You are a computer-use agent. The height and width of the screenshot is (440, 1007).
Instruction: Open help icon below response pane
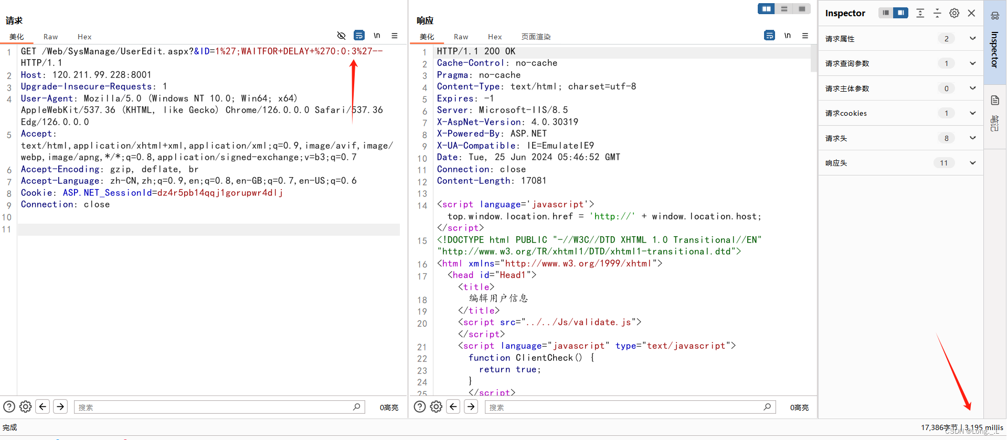click(420, 406)
